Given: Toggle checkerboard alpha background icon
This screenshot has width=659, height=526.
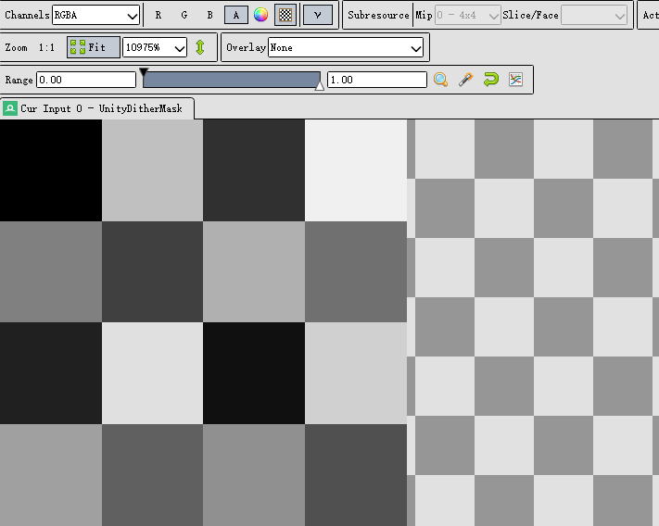Looking at the screenshot, I should click(285, 15).
